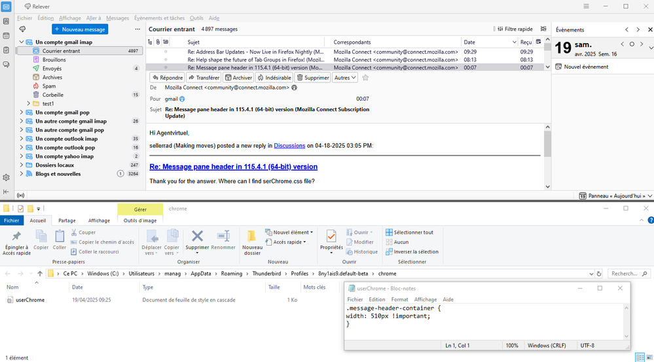The image size is (654, 362).
Task: Collapse Un compte gmail imap account
Action: [x=21, y=42]
